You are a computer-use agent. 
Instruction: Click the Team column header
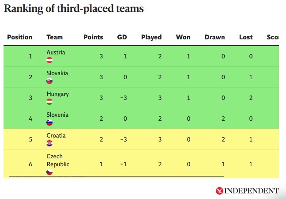[55, 38]
